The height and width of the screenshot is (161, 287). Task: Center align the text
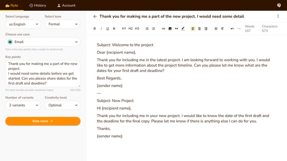coord(199,29)
